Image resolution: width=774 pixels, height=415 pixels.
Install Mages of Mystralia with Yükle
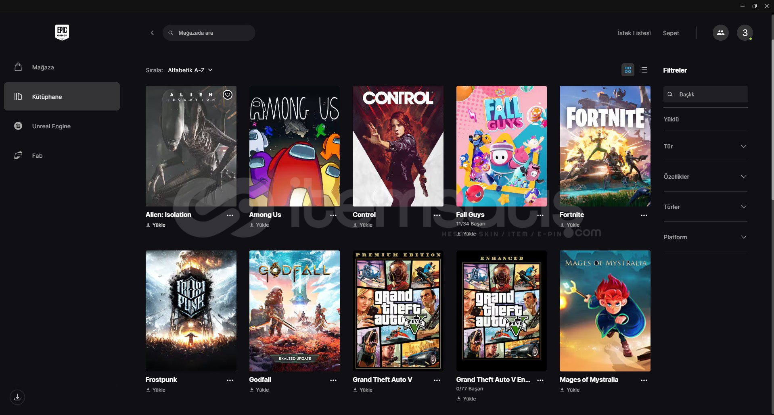(x=570, y=390)
